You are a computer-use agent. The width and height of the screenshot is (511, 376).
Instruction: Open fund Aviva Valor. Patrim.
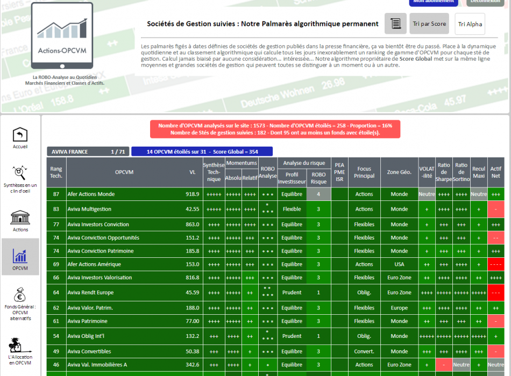click(x=90, y=308)
